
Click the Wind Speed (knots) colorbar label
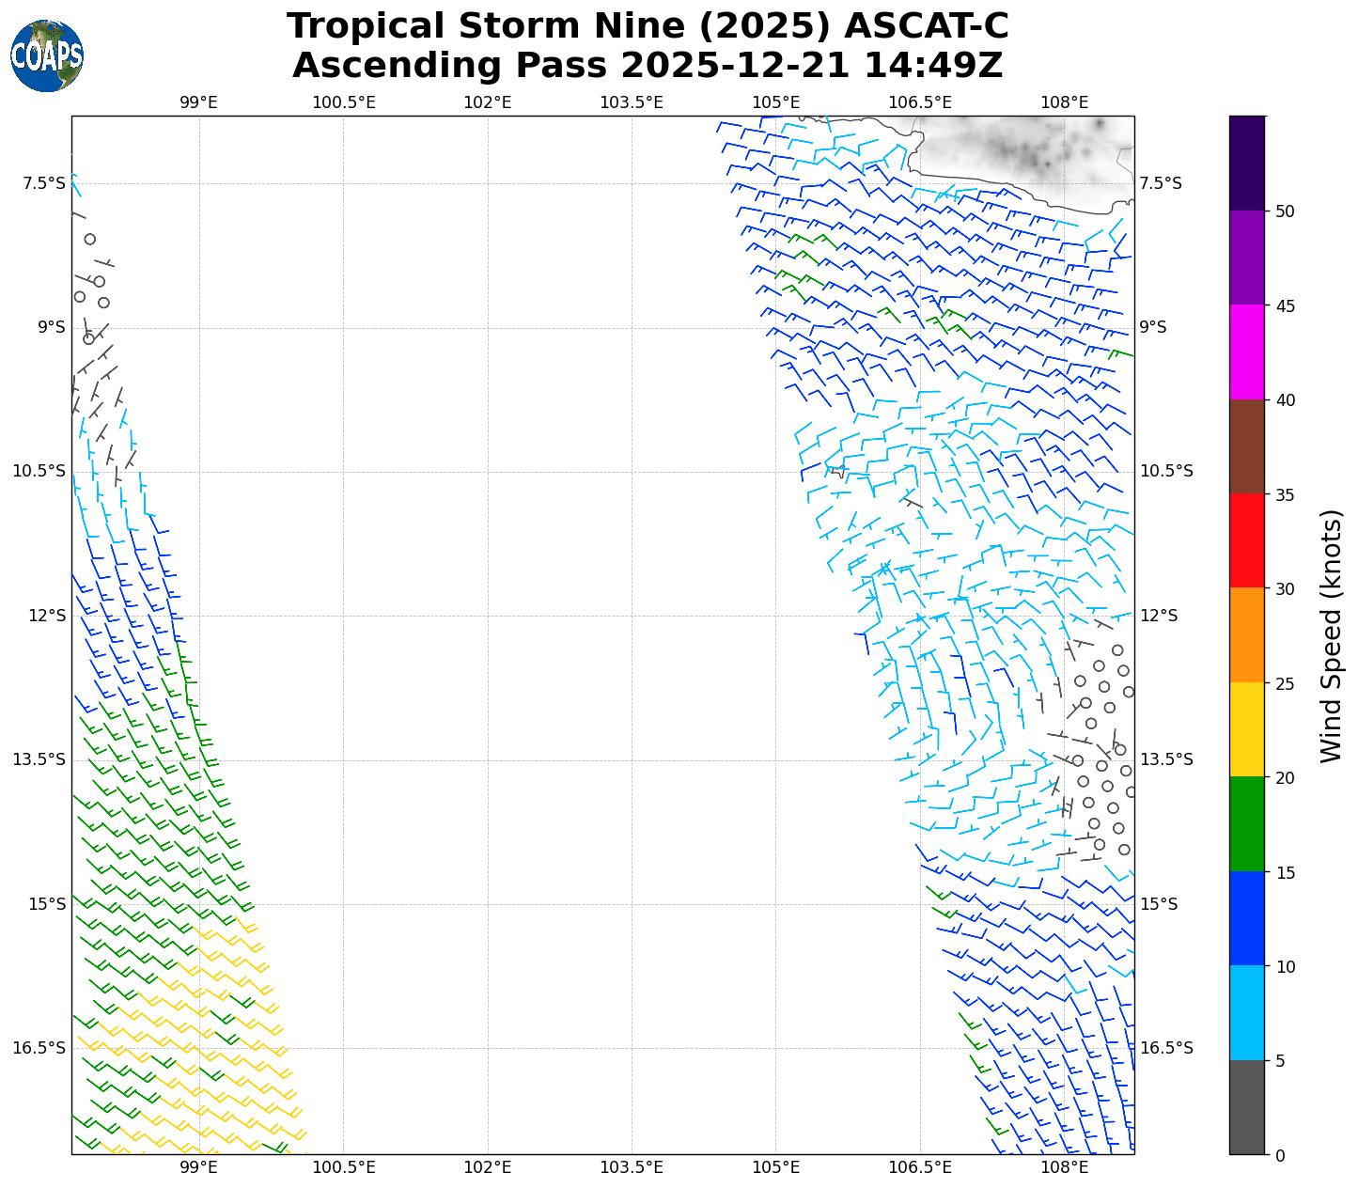(1332, 636)
